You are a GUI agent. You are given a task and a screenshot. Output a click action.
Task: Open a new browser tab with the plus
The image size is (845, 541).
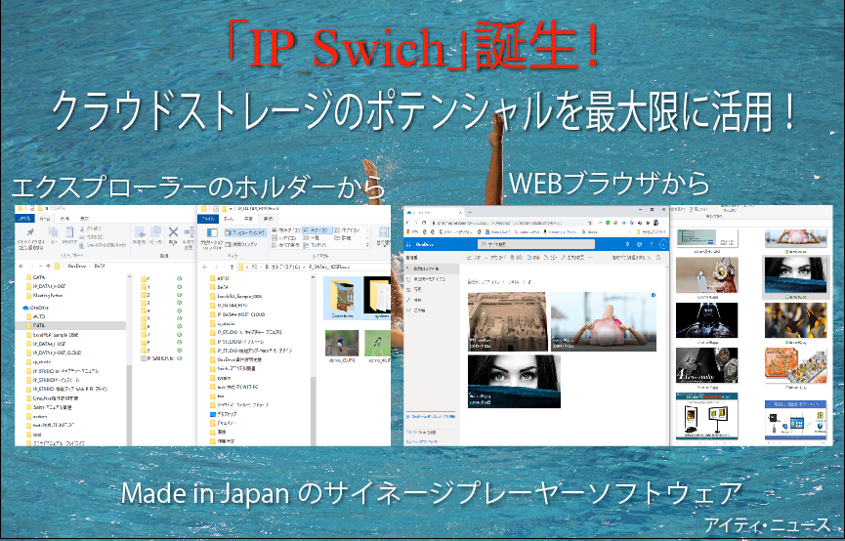pyautogui.click(x=470, y=212)
